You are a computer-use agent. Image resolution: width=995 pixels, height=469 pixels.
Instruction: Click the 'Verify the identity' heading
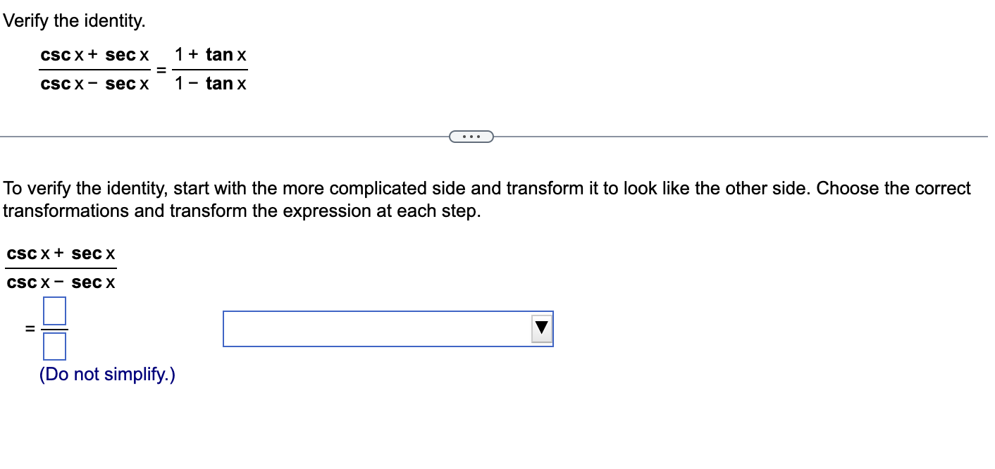(x=74, y=20)
